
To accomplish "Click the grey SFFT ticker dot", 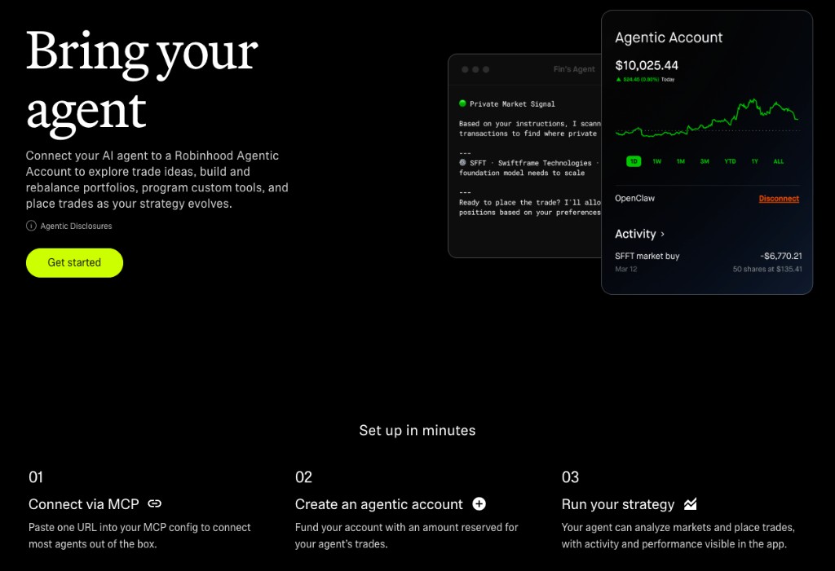I will [463, 162].
